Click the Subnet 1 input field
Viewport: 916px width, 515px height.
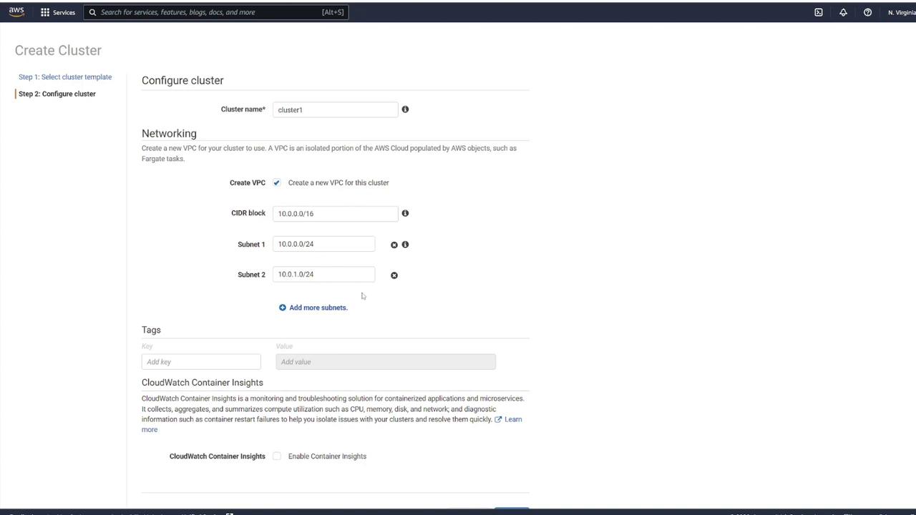coord(323,244)
